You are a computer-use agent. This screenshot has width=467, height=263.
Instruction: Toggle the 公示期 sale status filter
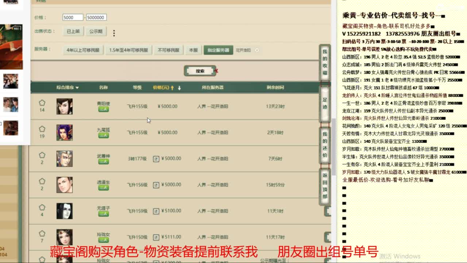[96, 31]
